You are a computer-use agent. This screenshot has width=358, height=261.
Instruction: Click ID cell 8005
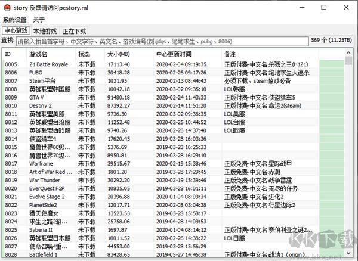point(11,64)
